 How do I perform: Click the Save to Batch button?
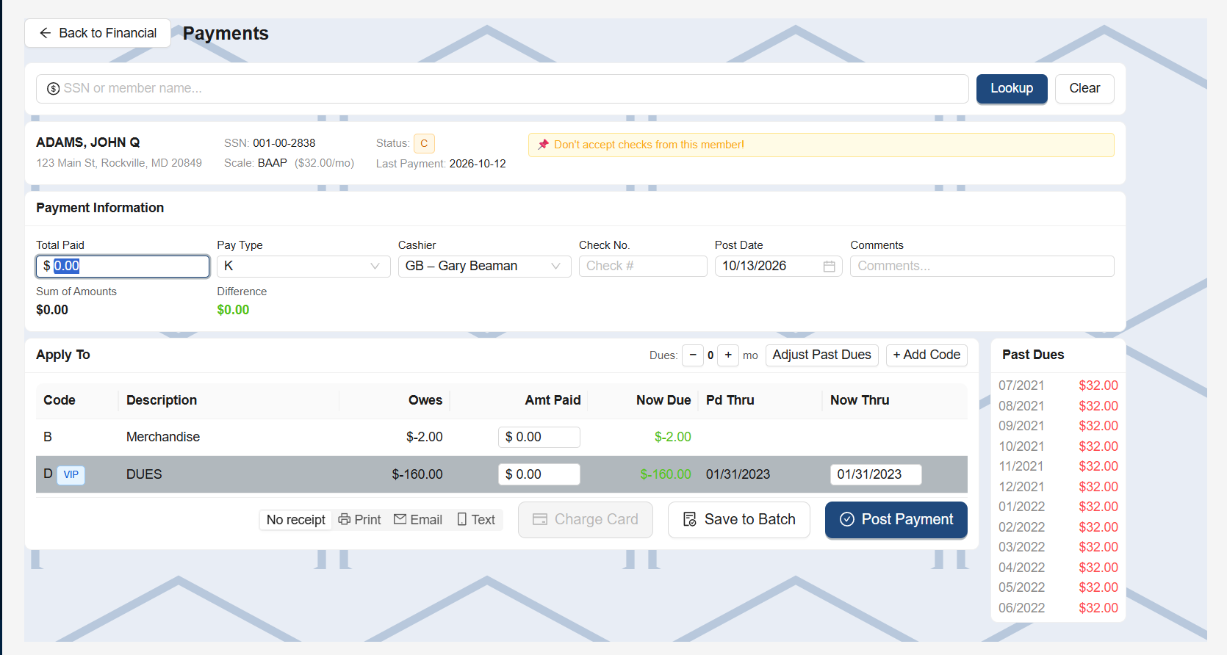(739, 520)
